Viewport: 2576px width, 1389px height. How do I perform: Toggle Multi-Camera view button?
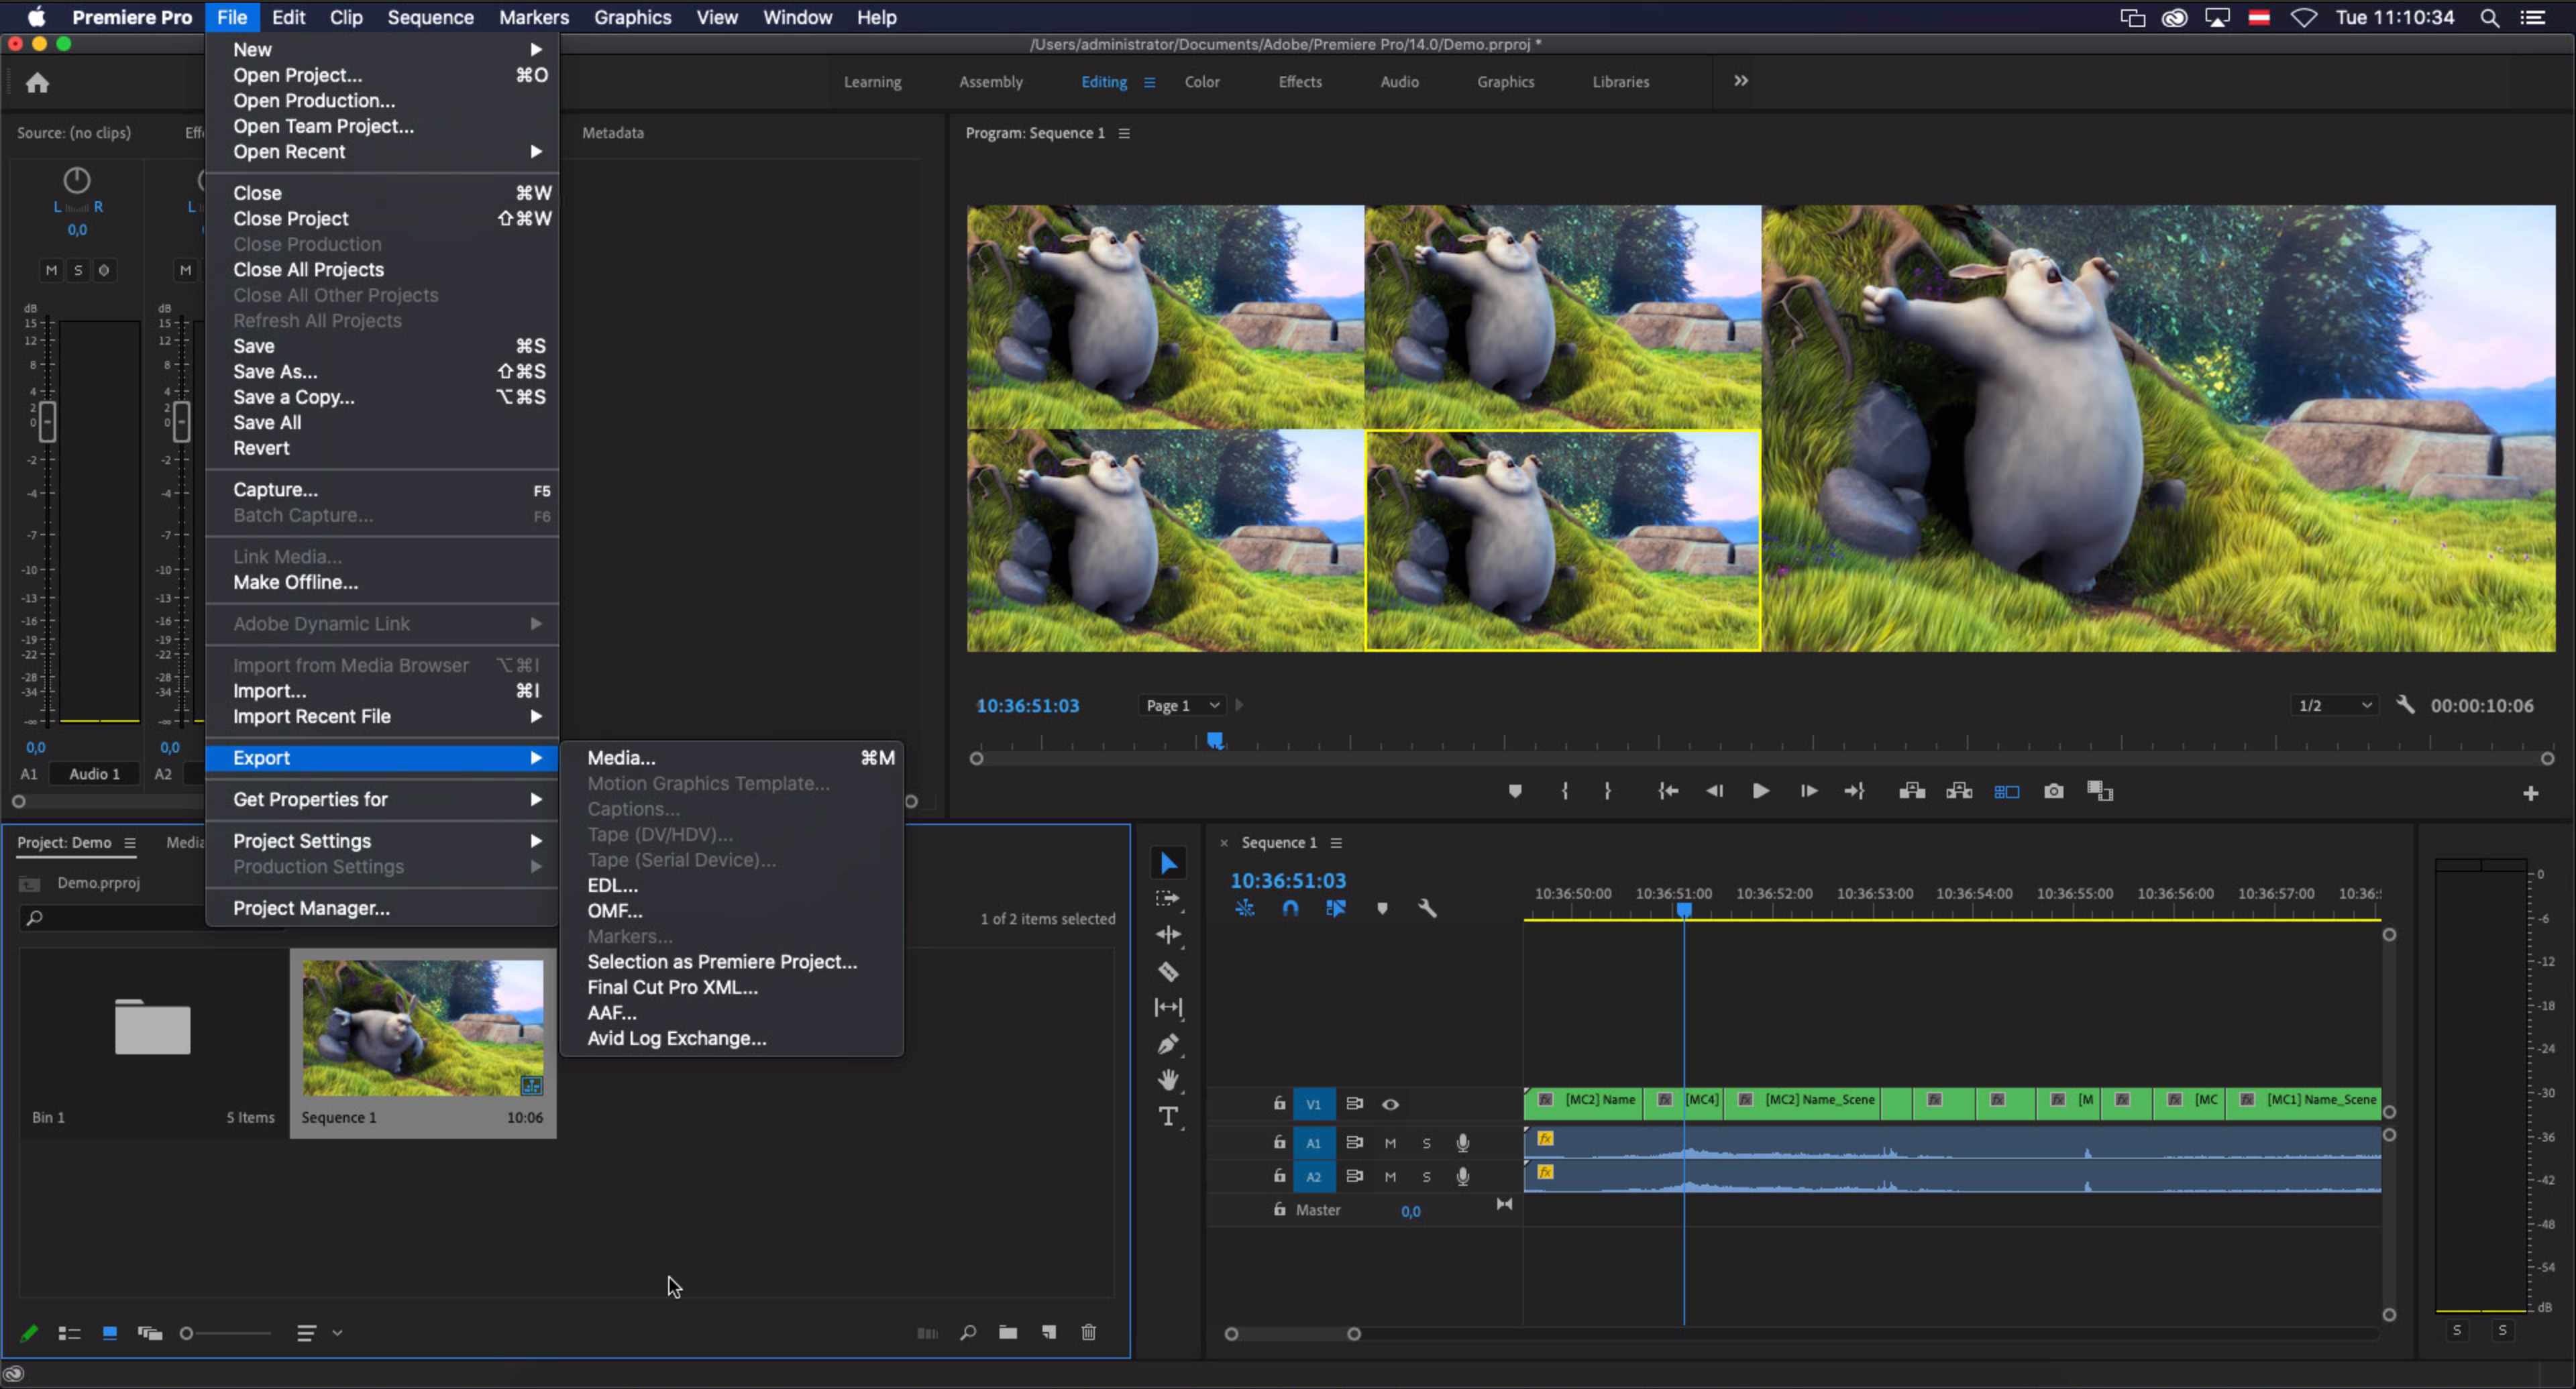click(2007, 791)
